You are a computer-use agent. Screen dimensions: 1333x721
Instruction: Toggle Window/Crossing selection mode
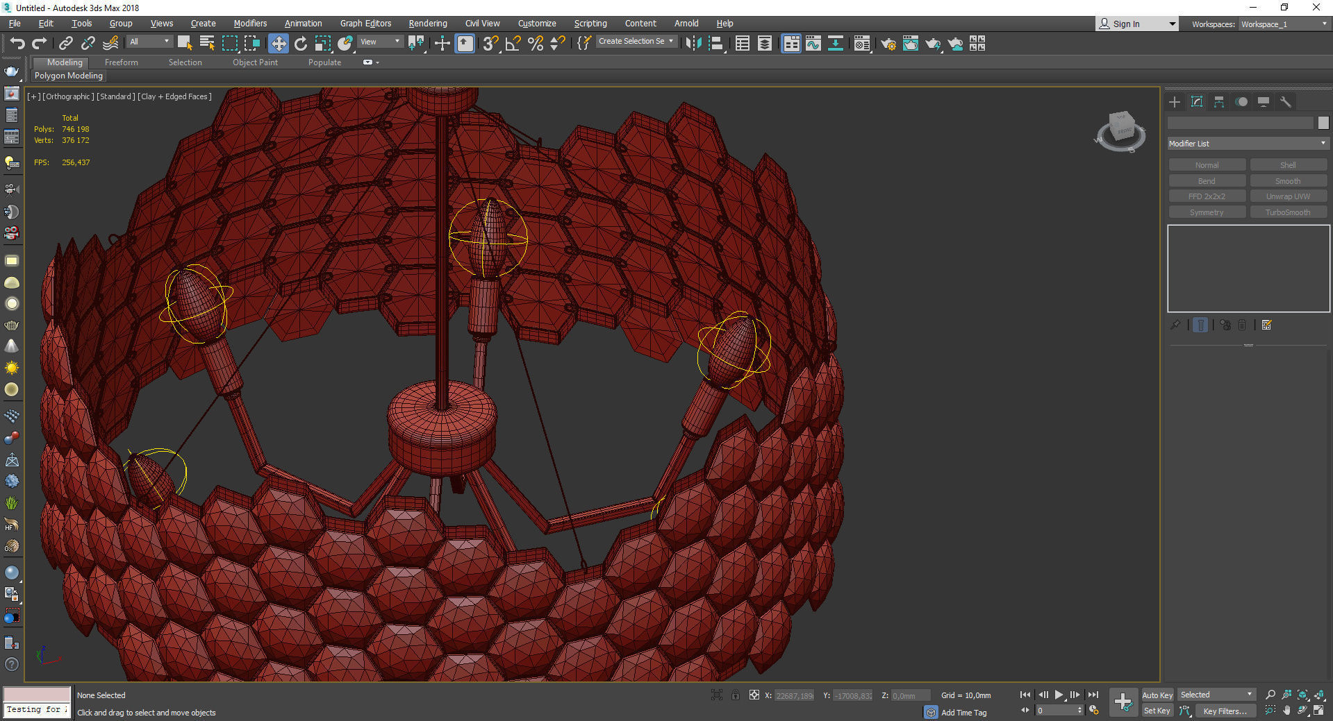tap(252, 44)
